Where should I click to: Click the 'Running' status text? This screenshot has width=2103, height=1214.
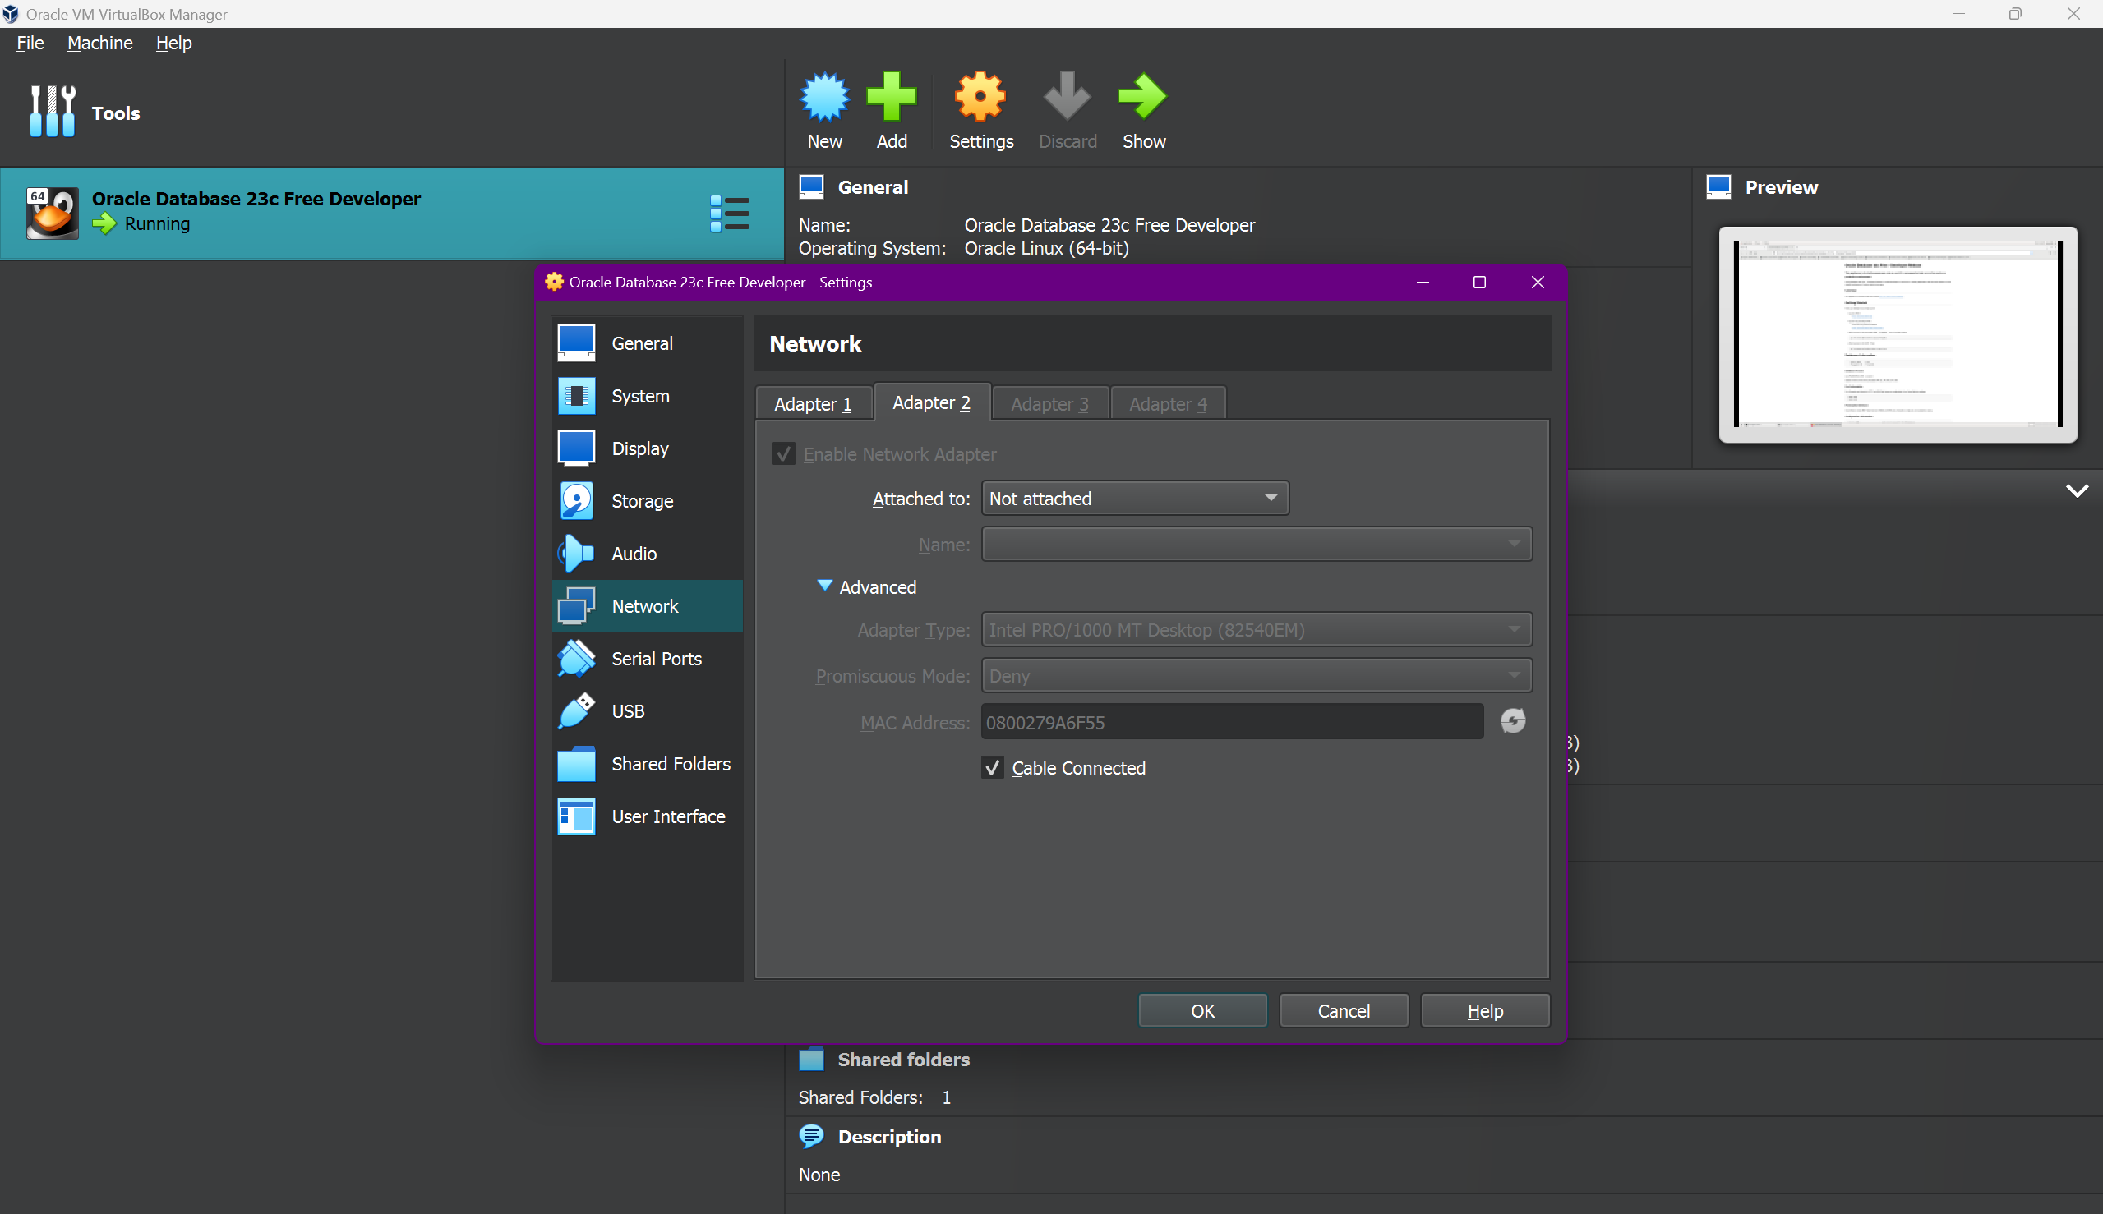(158, 223)
